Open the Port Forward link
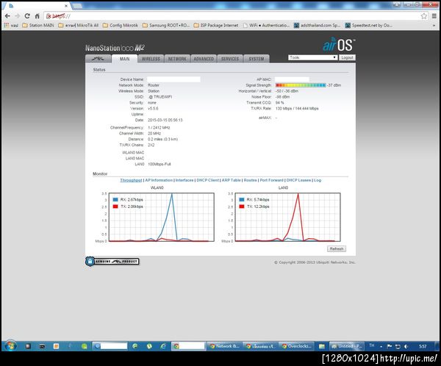 click(x=271, y=180)
